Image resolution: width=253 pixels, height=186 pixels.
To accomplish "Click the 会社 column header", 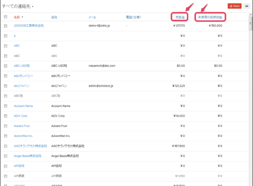I will click(54, 17).
